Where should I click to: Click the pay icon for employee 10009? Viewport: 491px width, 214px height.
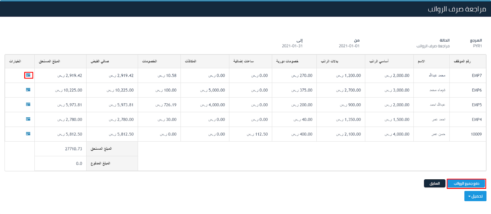pyautogui.click(x=28, y=134)
